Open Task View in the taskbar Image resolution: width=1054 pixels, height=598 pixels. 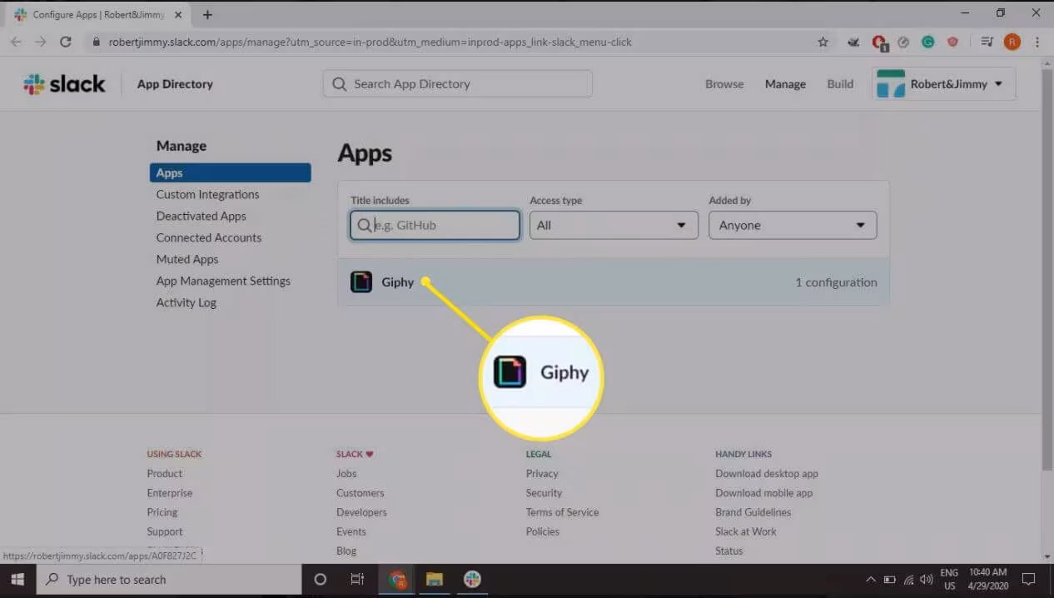[x=357, y=580]
